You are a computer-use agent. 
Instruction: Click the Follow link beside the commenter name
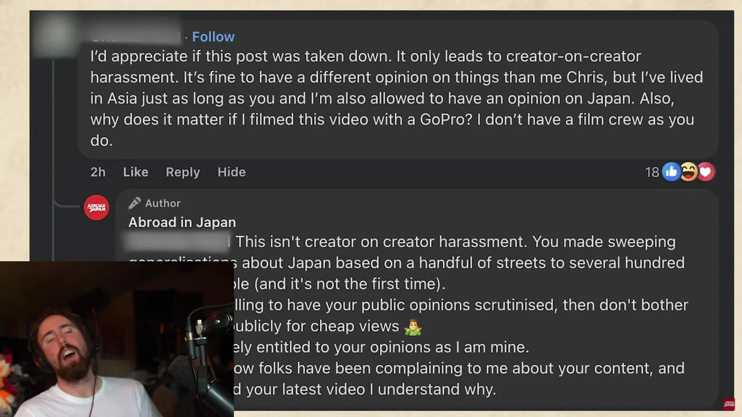click(213, 36)
